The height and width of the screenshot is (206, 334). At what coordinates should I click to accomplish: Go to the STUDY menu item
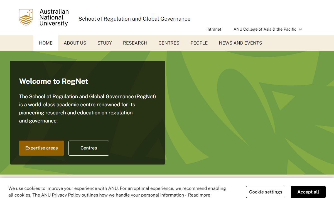coord(105,43)
